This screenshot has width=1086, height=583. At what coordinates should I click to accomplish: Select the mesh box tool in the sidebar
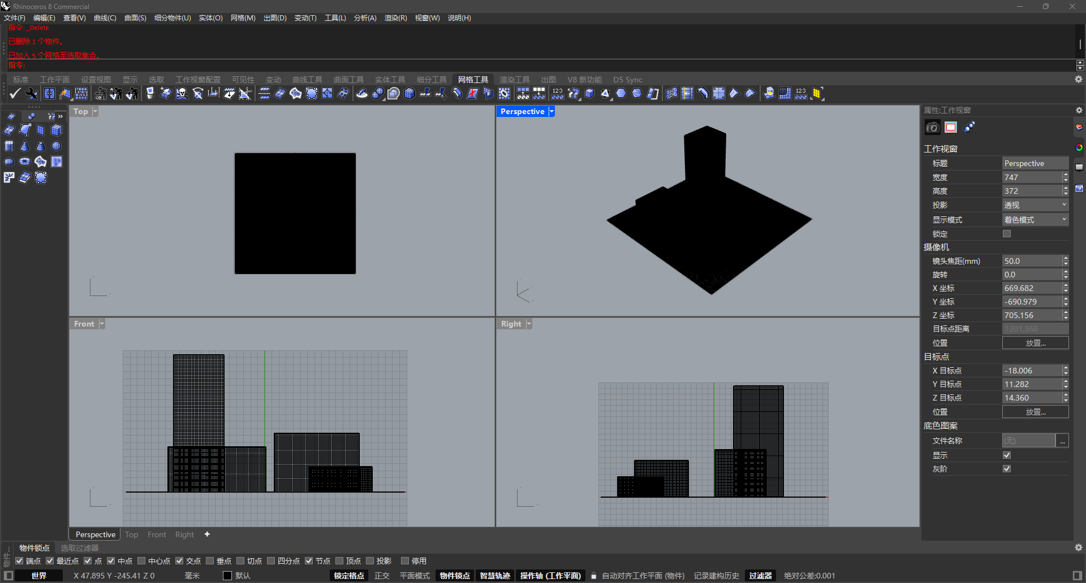(x=57, y=130)
